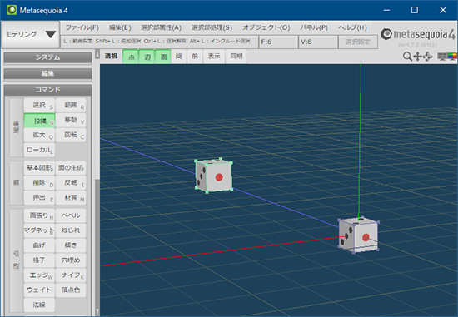Click the unselected dice at axis origin
Viewport: 458px width, 317px height.
359,235
